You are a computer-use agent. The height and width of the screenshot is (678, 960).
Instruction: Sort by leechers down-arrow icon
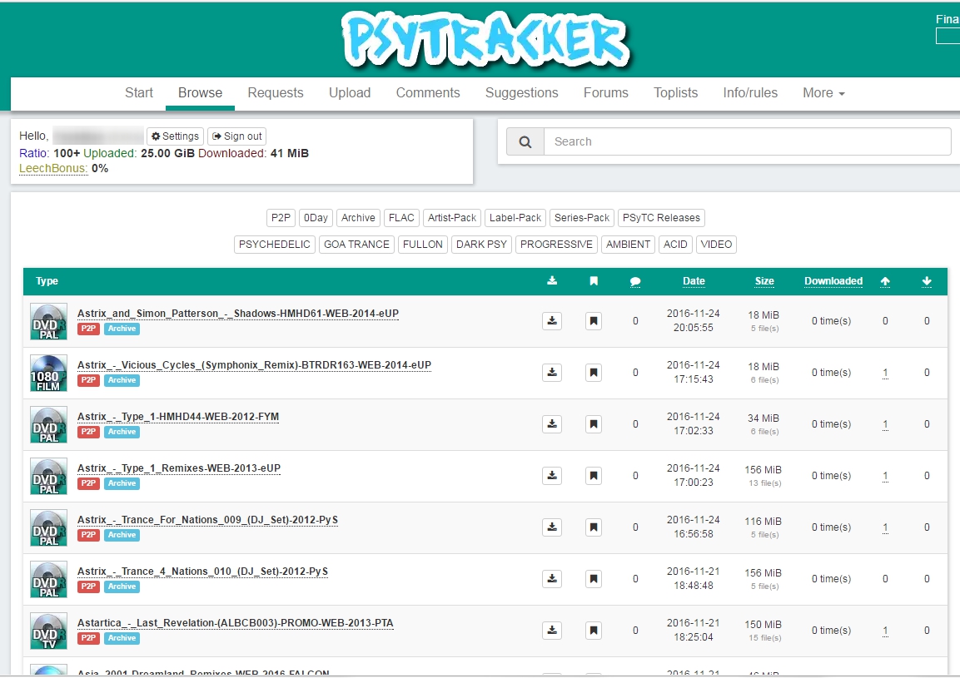(x=927, y=281)
